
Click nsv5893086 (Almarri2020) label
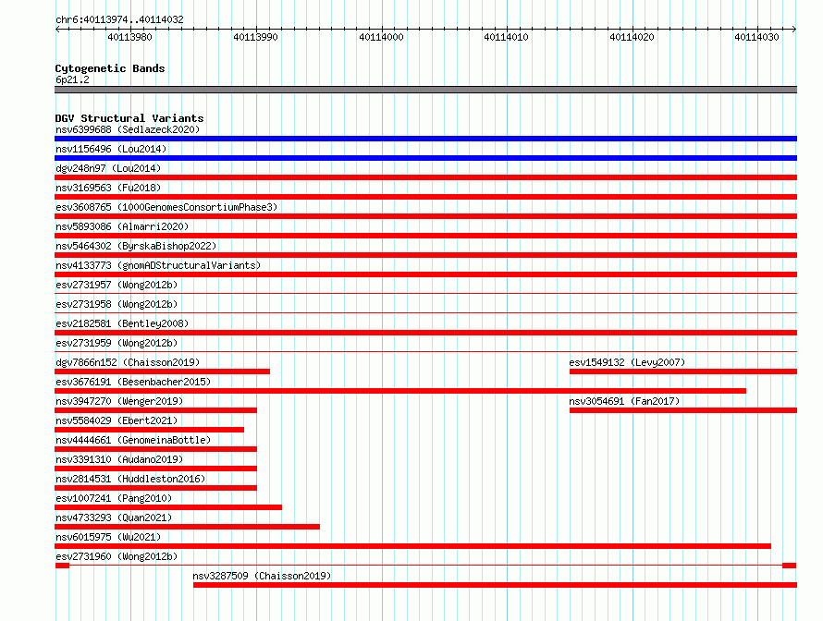coord(122,226)
